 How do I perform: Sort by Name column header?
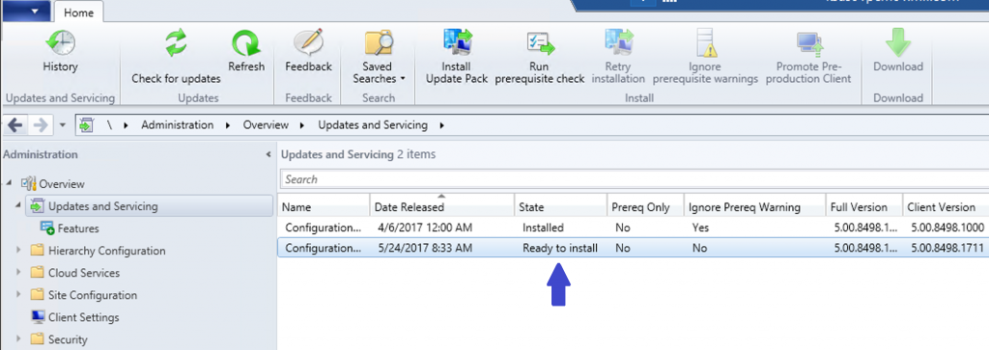(x=324, y=206)
